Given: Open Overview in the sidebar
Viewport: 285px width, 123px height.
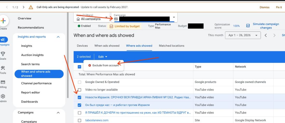Looking at the screenshot, I should coord(25,18).
